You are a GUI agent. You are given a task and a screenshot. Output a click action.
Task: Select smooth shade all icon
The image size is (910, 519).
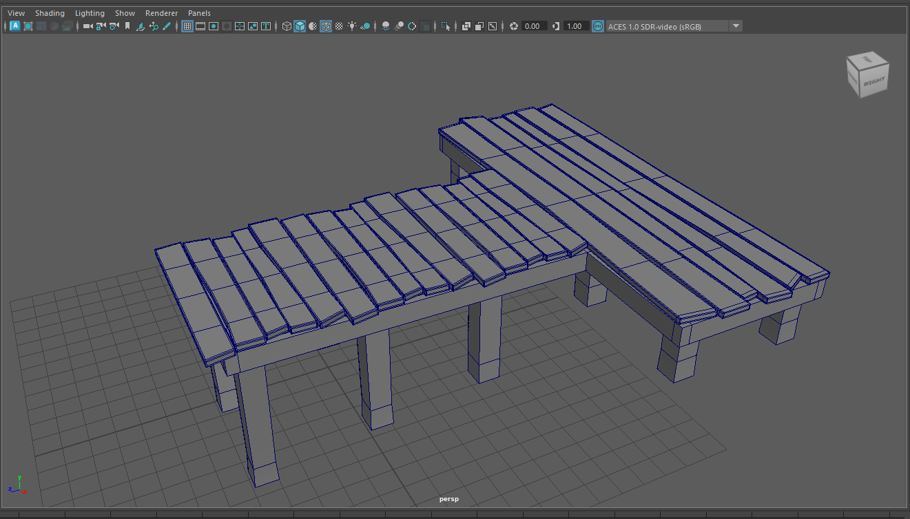300,26
